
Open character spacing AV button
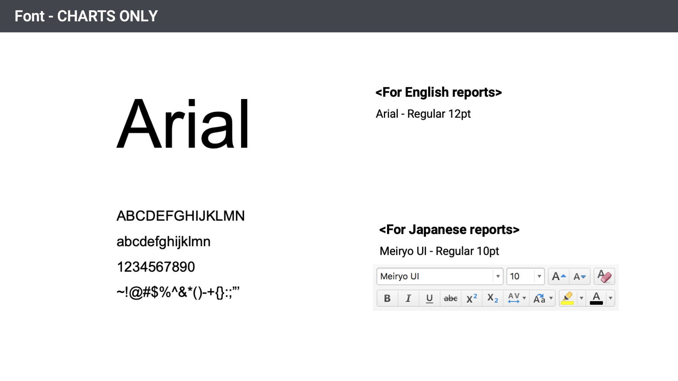point(514,298)
